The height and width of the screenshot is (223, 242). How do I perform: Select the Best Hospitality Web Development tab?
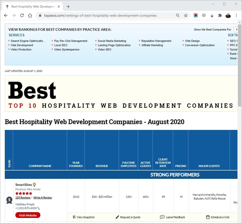click(33, 7)
